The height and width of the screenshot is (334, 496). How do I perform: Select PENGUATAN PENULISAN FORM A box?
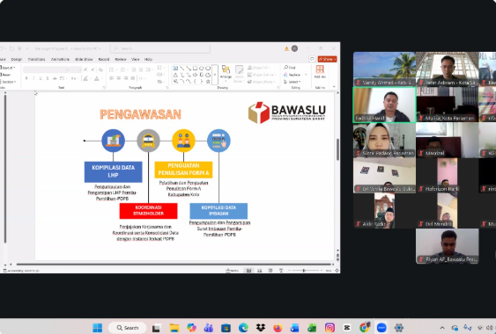pos(183,170)
